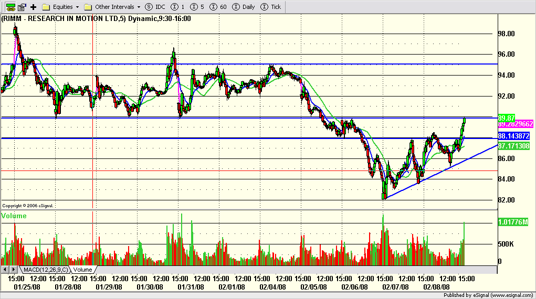Image resolution: width=536 pixels, height=299 pixels.
Task: Open the chart properties checklist icon
Action: pos(22,7)
